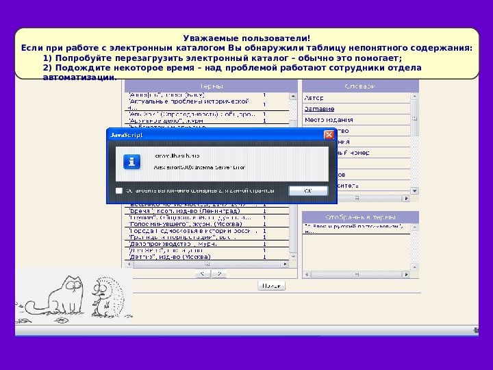
Task: Click OK in the JavaScript dialog
Action: [x=308, y=190]
